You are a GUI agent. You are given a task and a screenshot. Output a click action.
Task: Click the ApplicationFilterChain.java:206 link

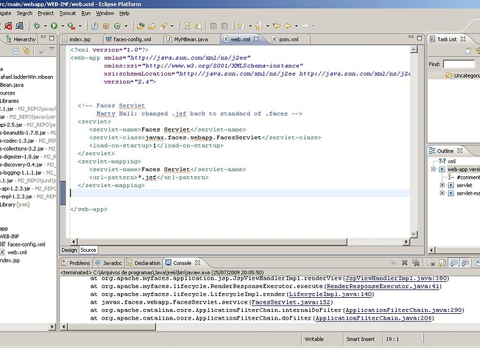pos(374,318)
